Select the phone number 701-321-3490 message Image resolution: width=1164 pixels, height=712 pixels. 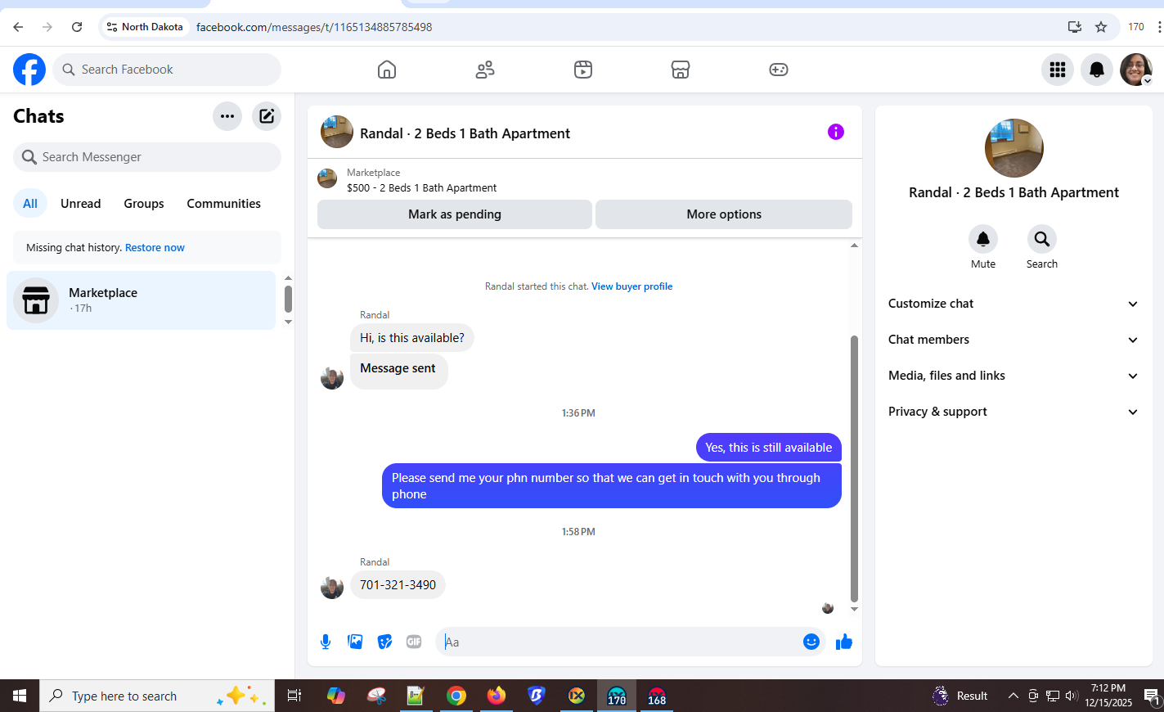pyautogui.click(x=398, y=585)
